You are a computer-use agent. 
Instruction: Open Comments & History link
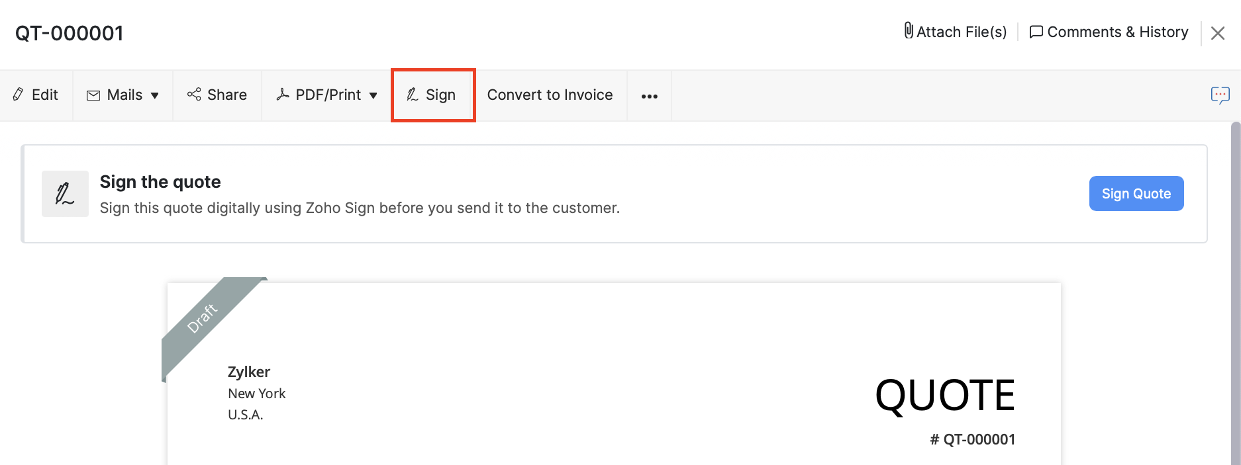pos(1117,32)
